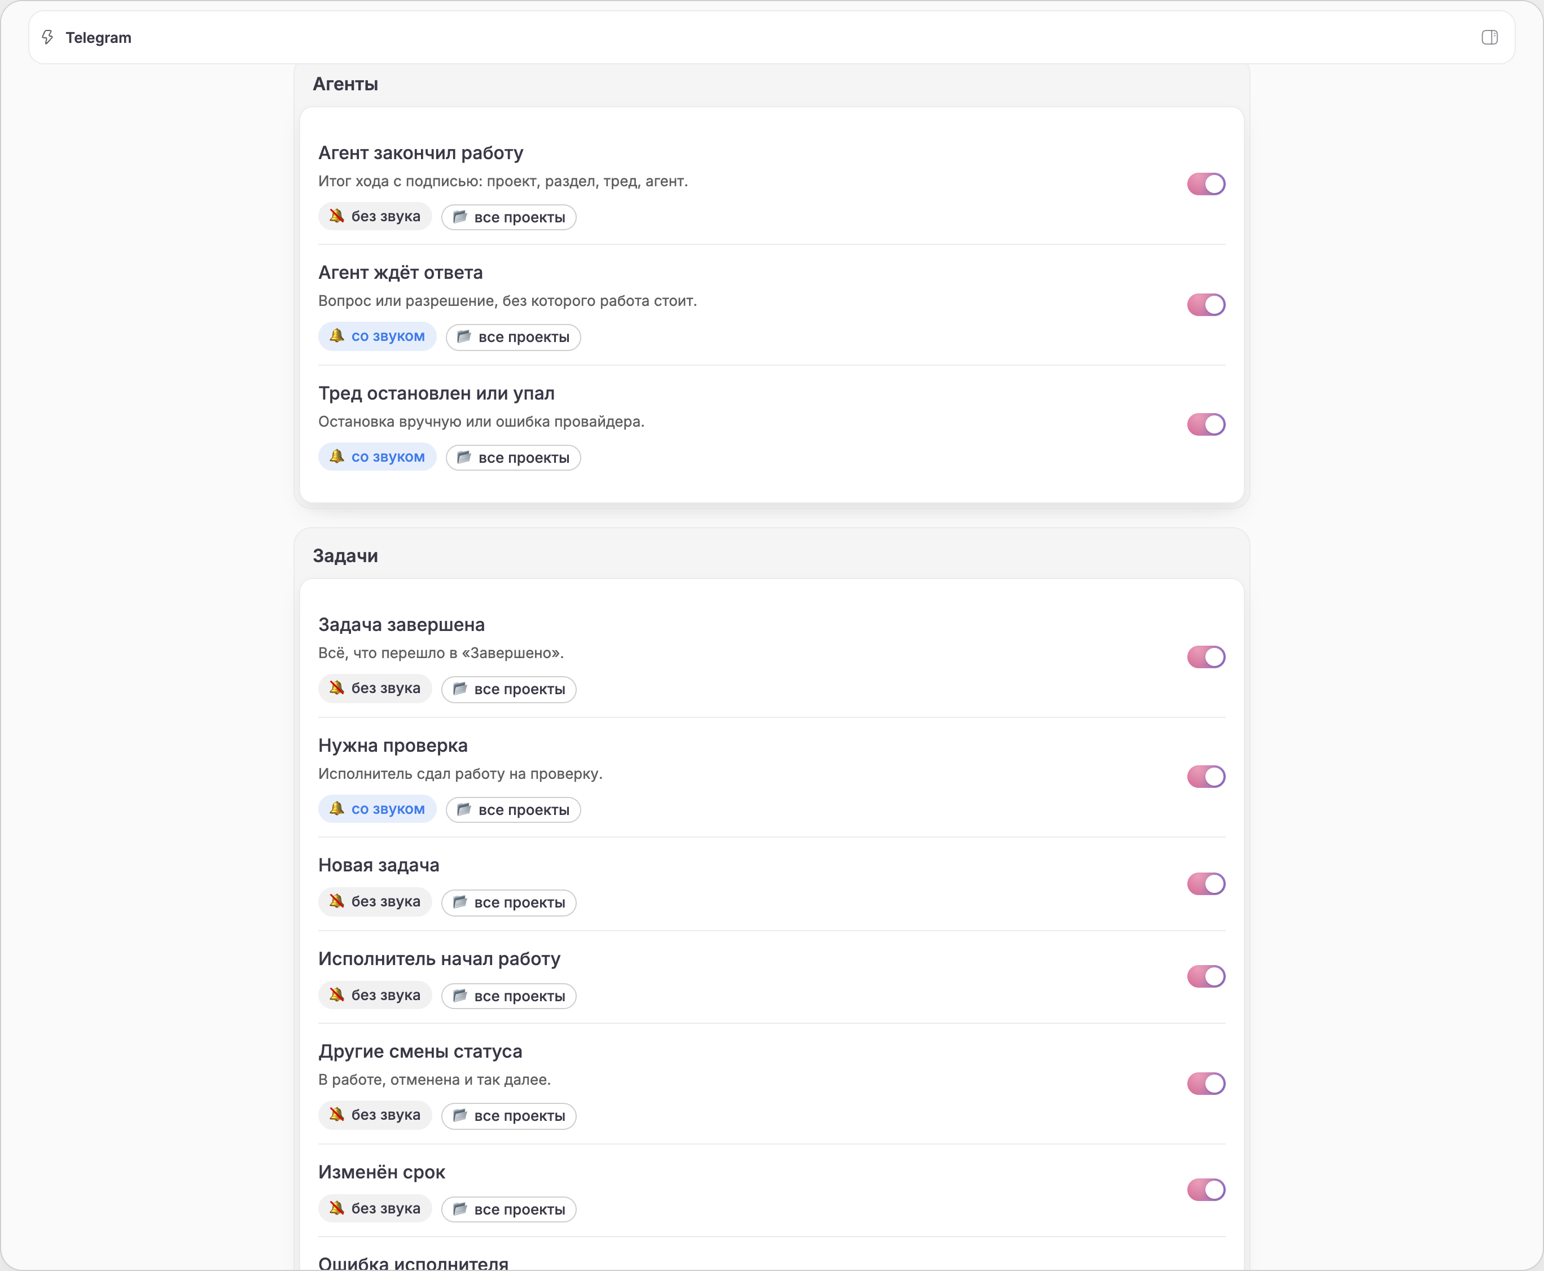The width and height of the screenshot is (1544, 1271).
Task: Open 'все проекты' selector for 'Задача завершена'
Action: click(x=509, y=690)
